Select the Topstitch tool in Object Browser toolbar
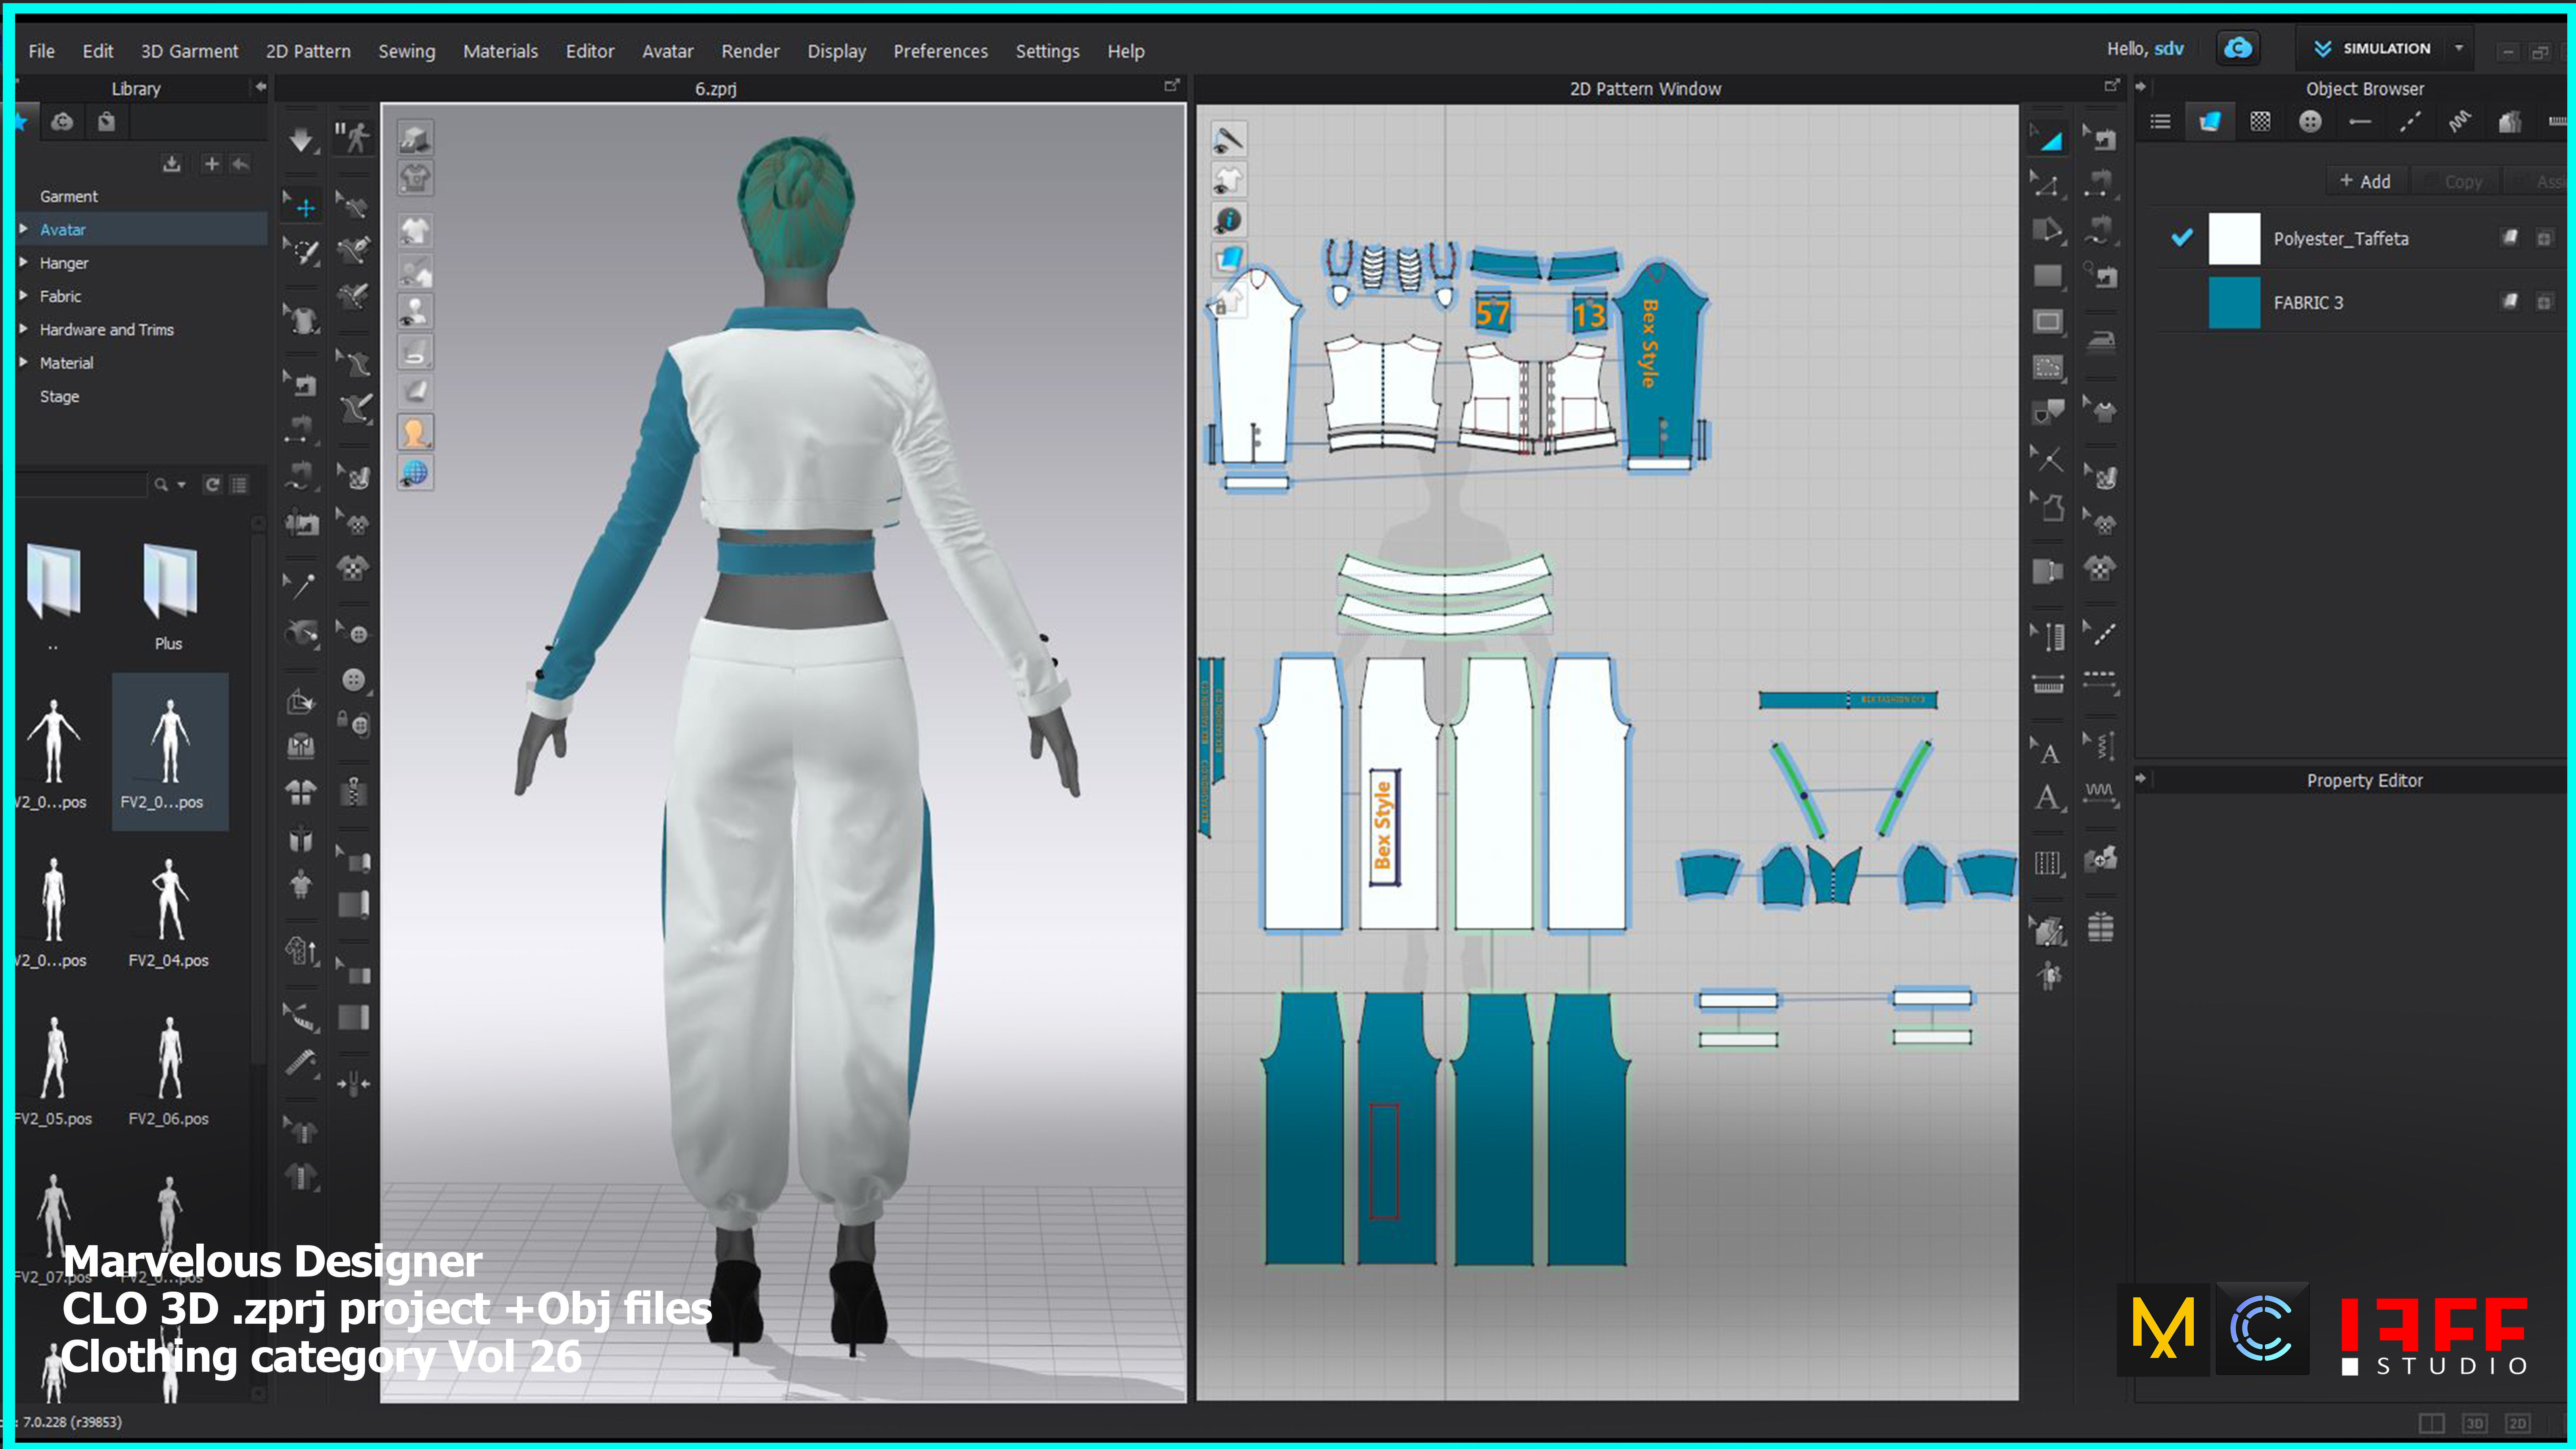2576x1449 pixels. (2409, 121)
